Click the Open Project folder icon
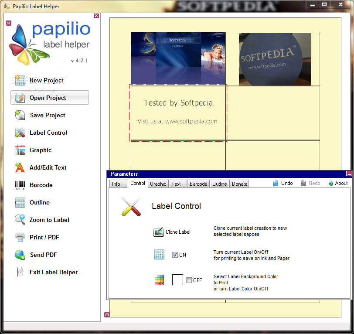The height and width of the screenshot is (334, 354). pyautogui.click(x=20, y=98)
